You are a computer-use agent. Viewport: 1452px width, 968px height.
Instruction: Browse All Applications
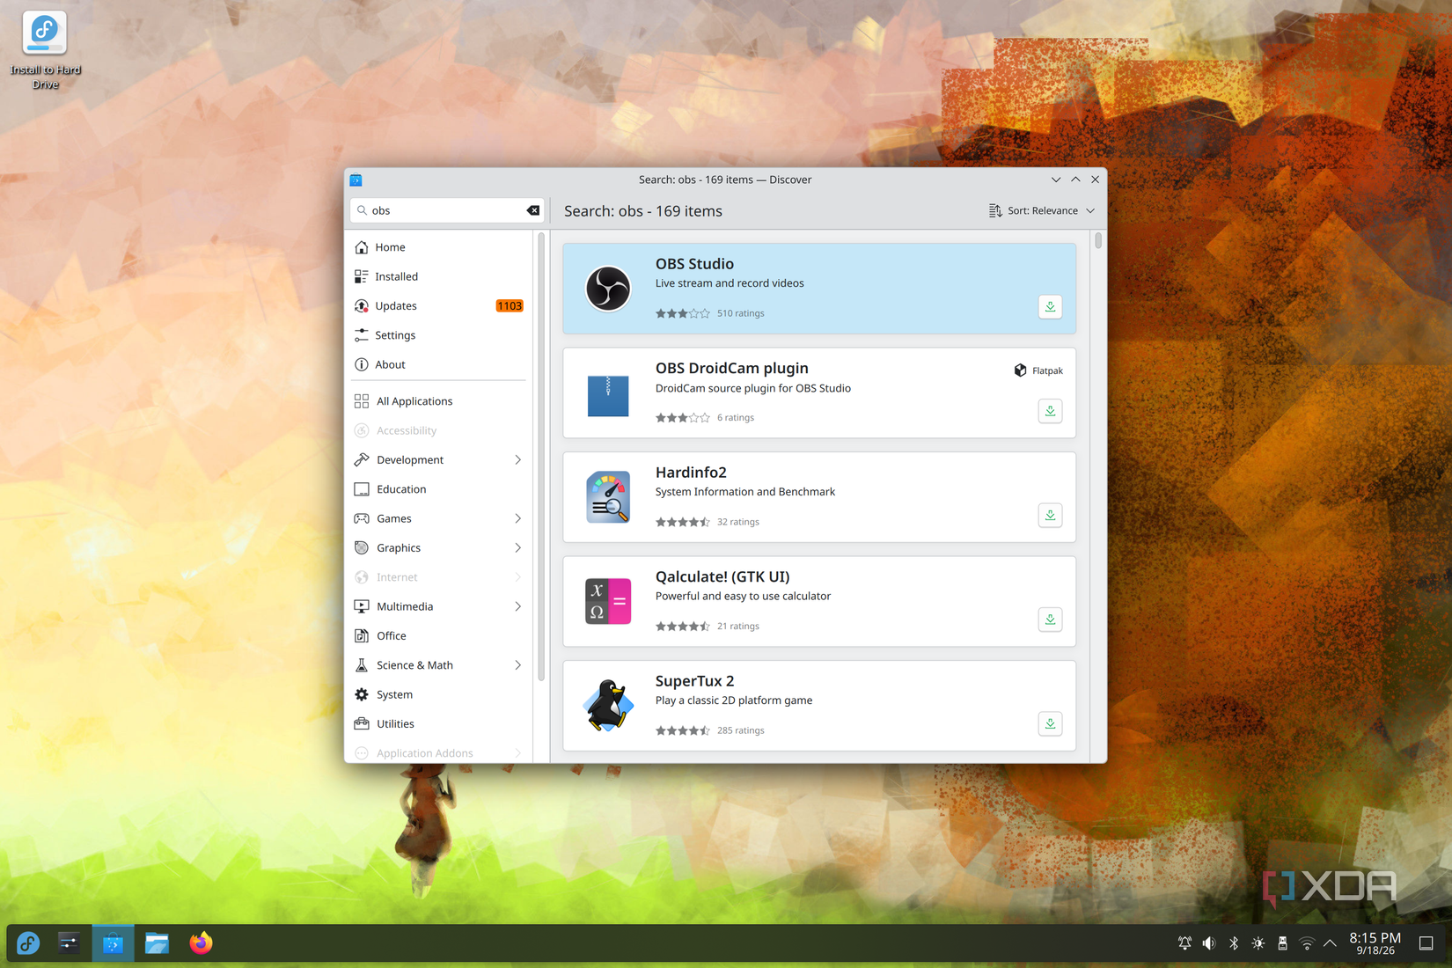pyautogui.click(x=440, y=401)
